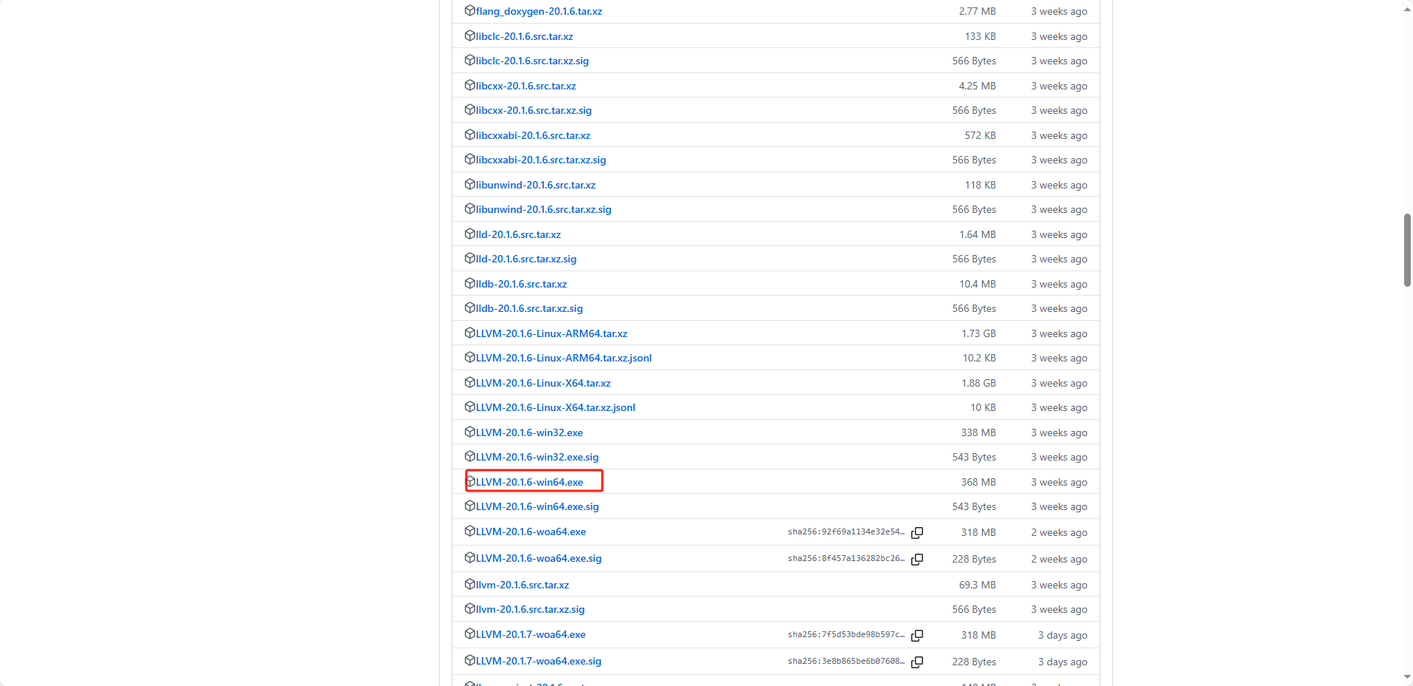Click the package icon next to libcxx-20.1.6.src.tar.xz.sig

coord(469,109)
